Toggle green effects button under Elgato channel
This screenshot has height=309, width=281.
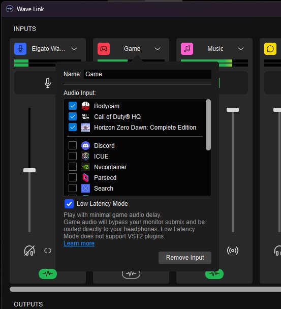[x=48, y=274]
